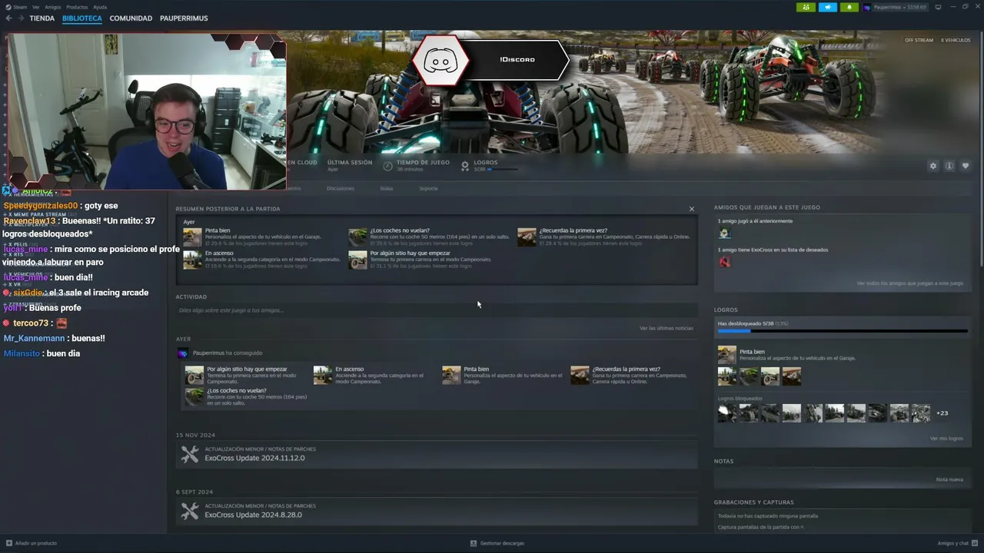This screenshot has width=984, height=553.
Task: Open game settings gear icon
Action: pos(933,166)
